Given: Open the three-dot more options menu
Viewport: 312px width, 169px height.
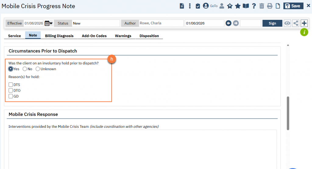Looking at the screenshot, I should [190, 6].
